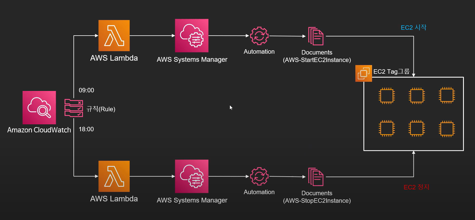The width and height of the screenshot is (475, 220).
Task: Click the CloudWatch rule list icon
Action: 74,108
